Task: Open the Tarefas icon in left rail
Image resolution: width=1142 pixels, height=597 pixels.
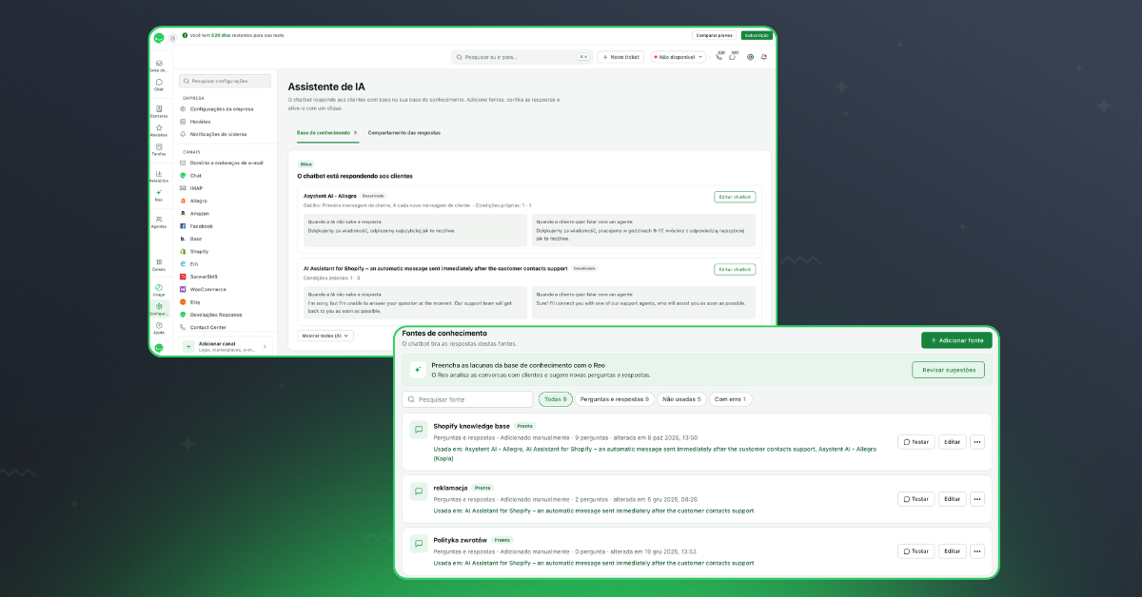Action: [159, 148]
